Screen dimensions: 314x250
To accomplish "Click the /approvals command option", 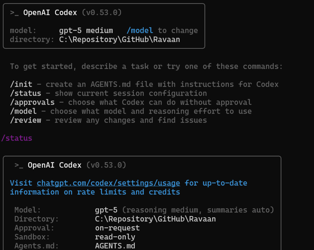I will pos(32,102).
